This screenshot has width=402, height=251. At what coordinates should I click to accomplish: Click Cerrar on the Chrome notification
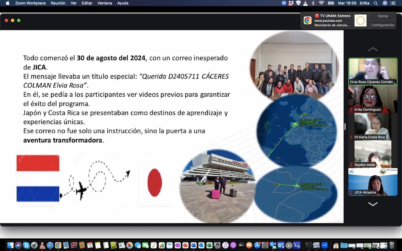383,16
